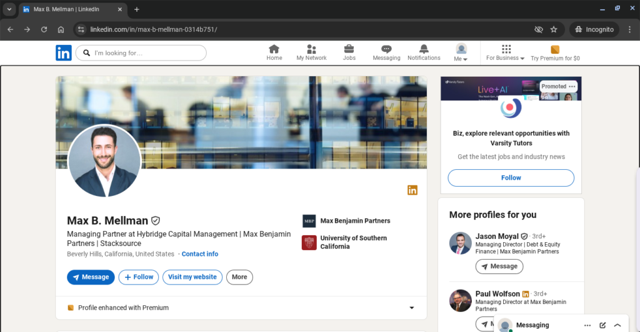The width and height of the screenshot is (640, 332).
Task: Expand the For Business menu
Action: click(505, 52)
